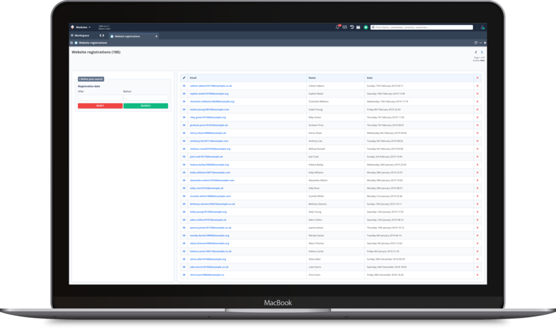
Task: Sort by the Date column header
Action: pyautogui.click(x=370, y=78)
